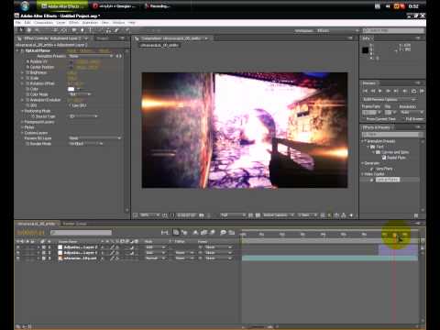440x330 pixels.
Task: Expand Brightness property
Action: (x=22, y=72)
